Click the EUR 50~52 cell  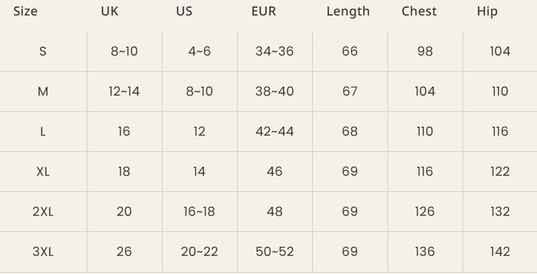[x=275, y=252]
